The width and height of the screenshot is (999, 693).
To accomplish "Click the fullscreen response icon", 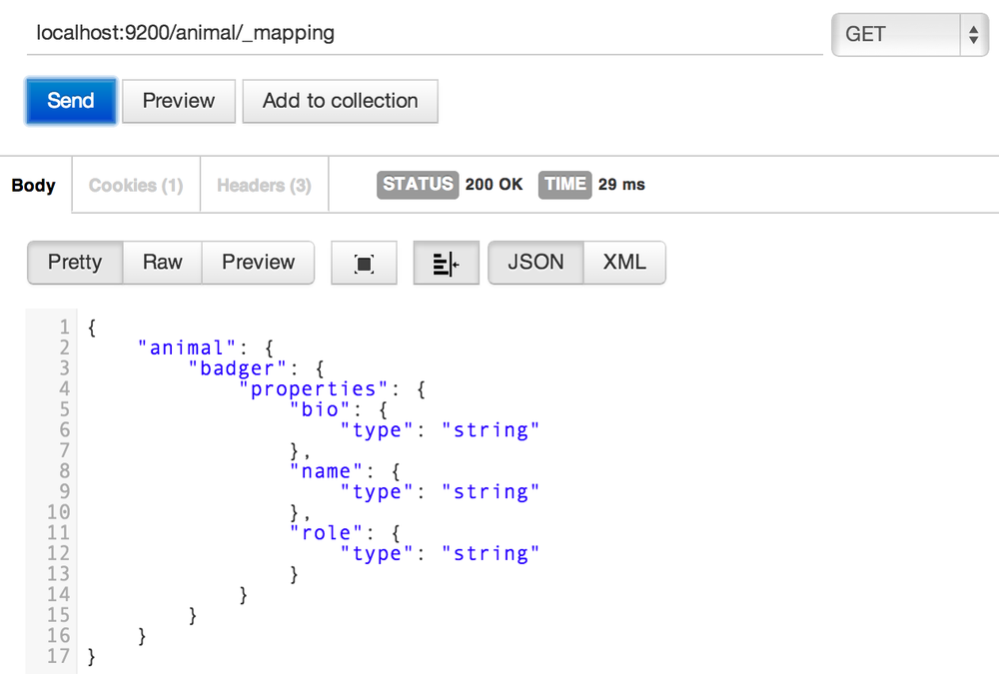I will 364,263.
